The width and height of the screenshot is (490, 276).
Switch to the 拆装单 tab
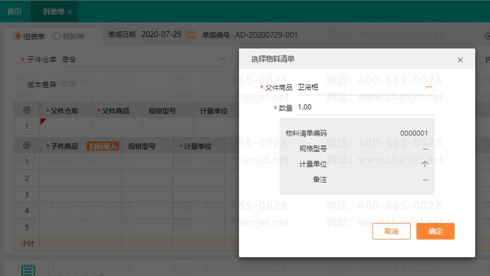click(54, 11)
